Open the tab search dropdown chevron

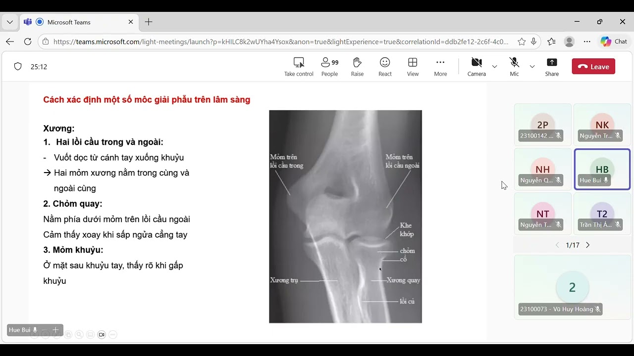coord(9,22)
